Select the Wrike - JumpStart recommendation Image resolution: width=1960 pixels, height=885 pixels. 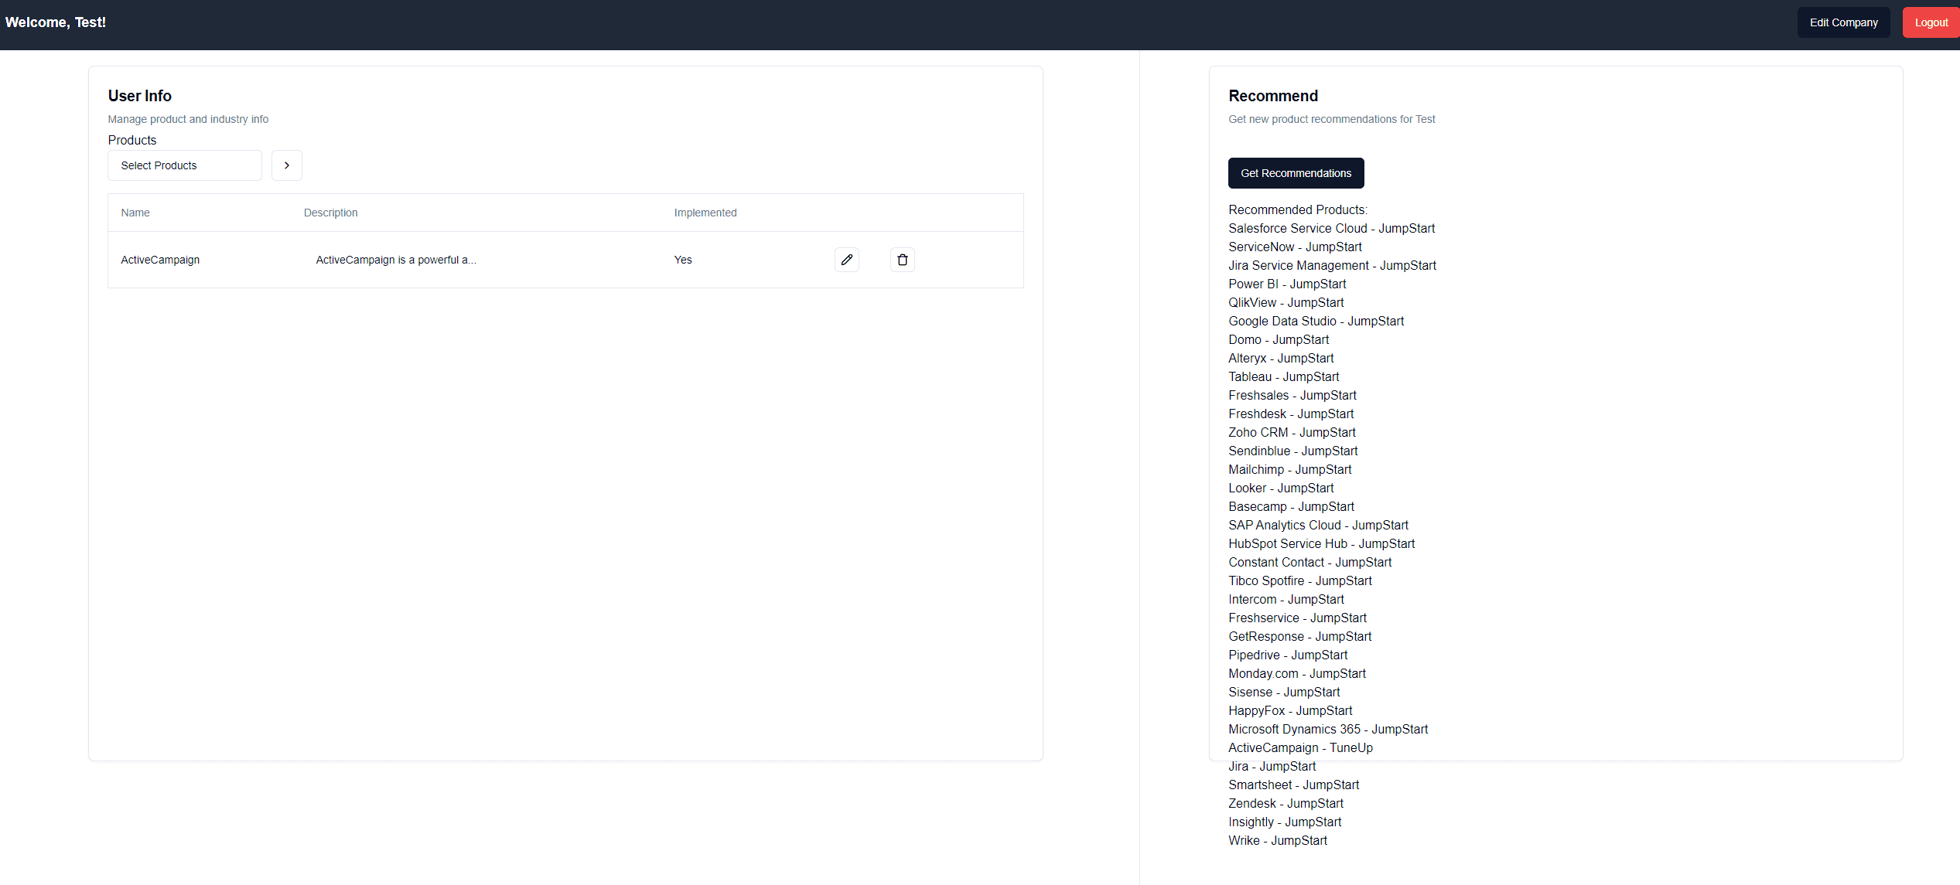pos(1277,841)
